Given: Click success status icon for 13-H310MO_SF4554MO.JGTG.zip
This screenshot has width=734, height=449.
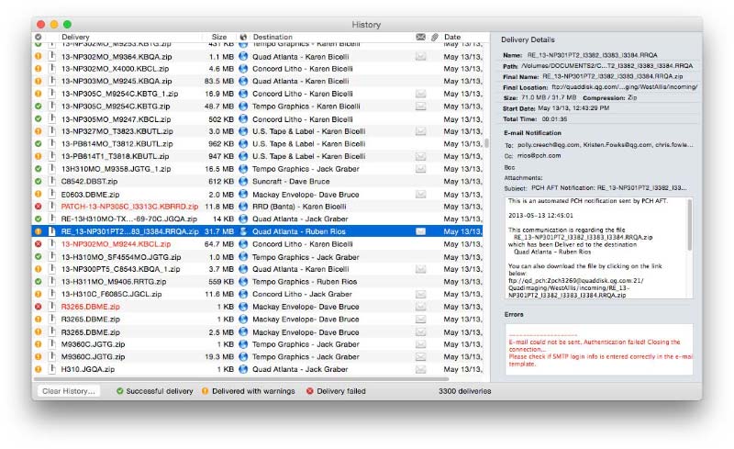Looking at the screenshot, I should (39, 257).
